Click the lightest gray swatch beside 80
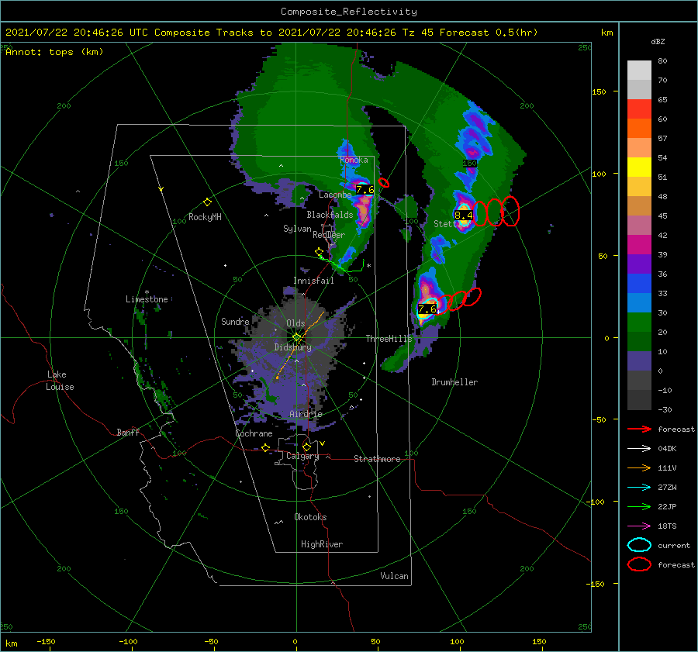Screen dimensions: 698x652 pos(639,70)
